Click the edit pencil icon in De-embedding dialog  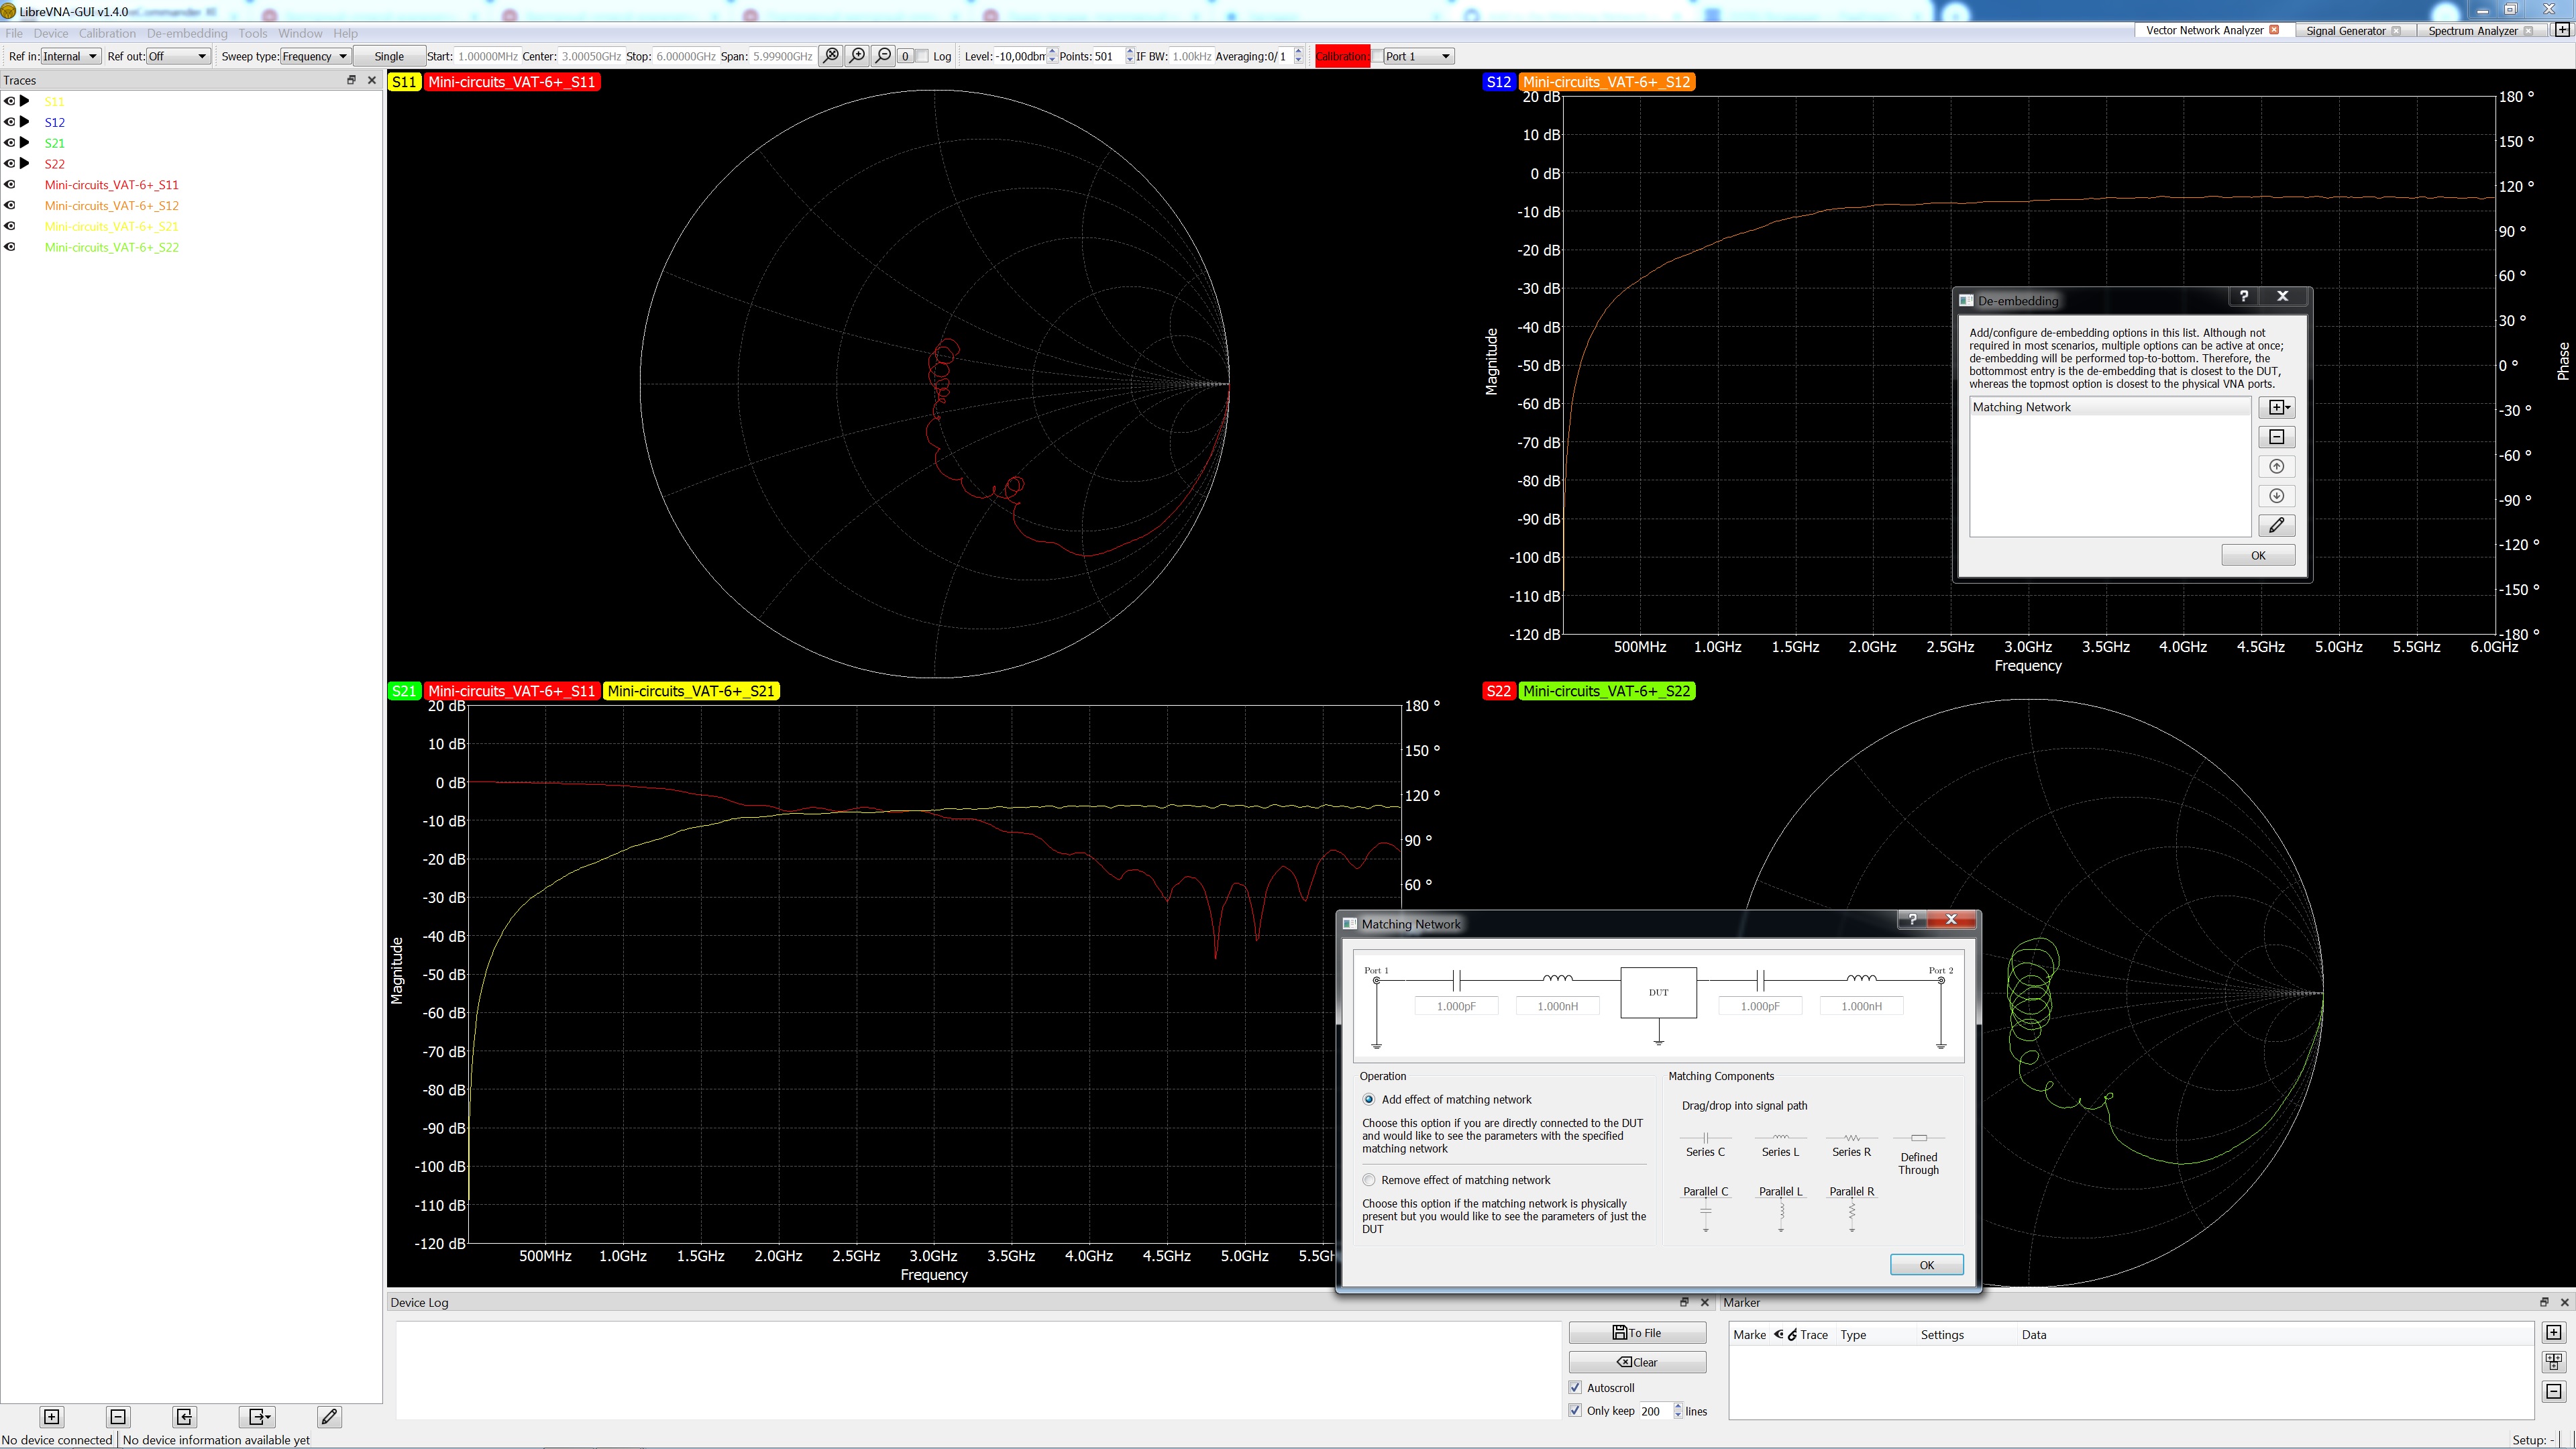coord(2276,525)
